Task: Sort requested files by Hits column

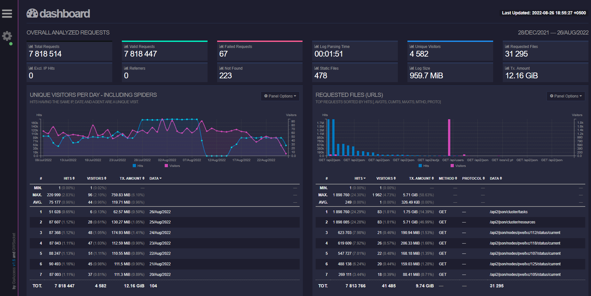Action: 360,178
